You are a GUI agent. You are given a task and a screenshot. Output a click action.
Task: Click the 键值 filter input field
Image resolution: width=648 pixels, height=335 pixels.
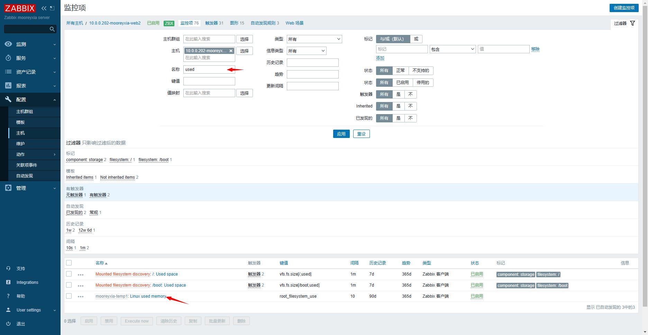pyautogui.click(x=209, y=81)
